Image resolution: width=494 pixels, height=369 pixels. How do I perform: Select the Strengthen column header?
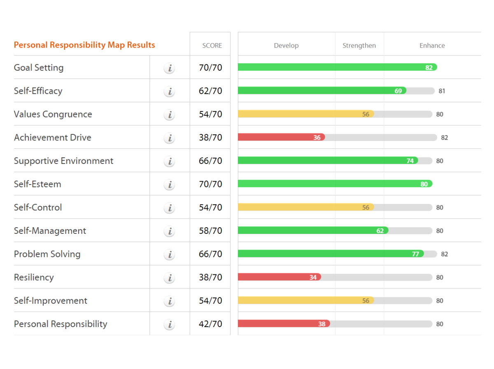359,46
